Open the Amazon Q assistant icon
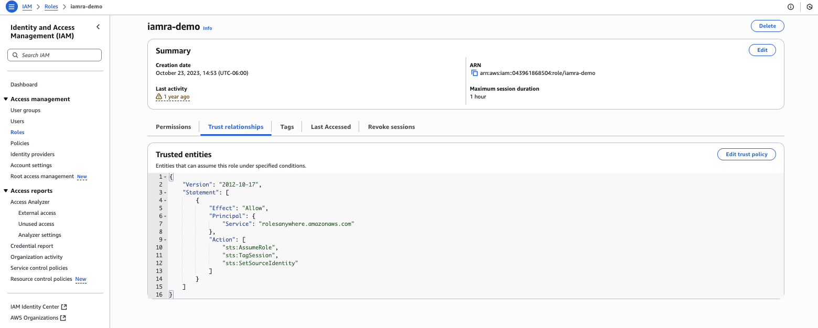This screenshot has width=818, height=328. click(x=809, y=7)
